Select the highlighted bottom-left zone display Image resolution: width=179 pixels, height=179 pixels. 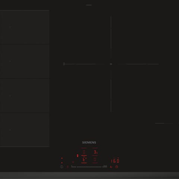84,159
